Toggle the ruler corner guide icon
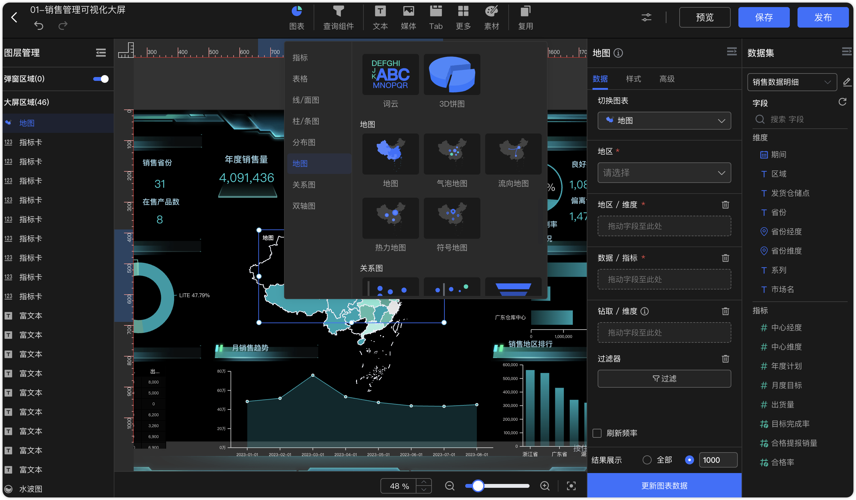This screenshot has height=500, width=856. 126,50
